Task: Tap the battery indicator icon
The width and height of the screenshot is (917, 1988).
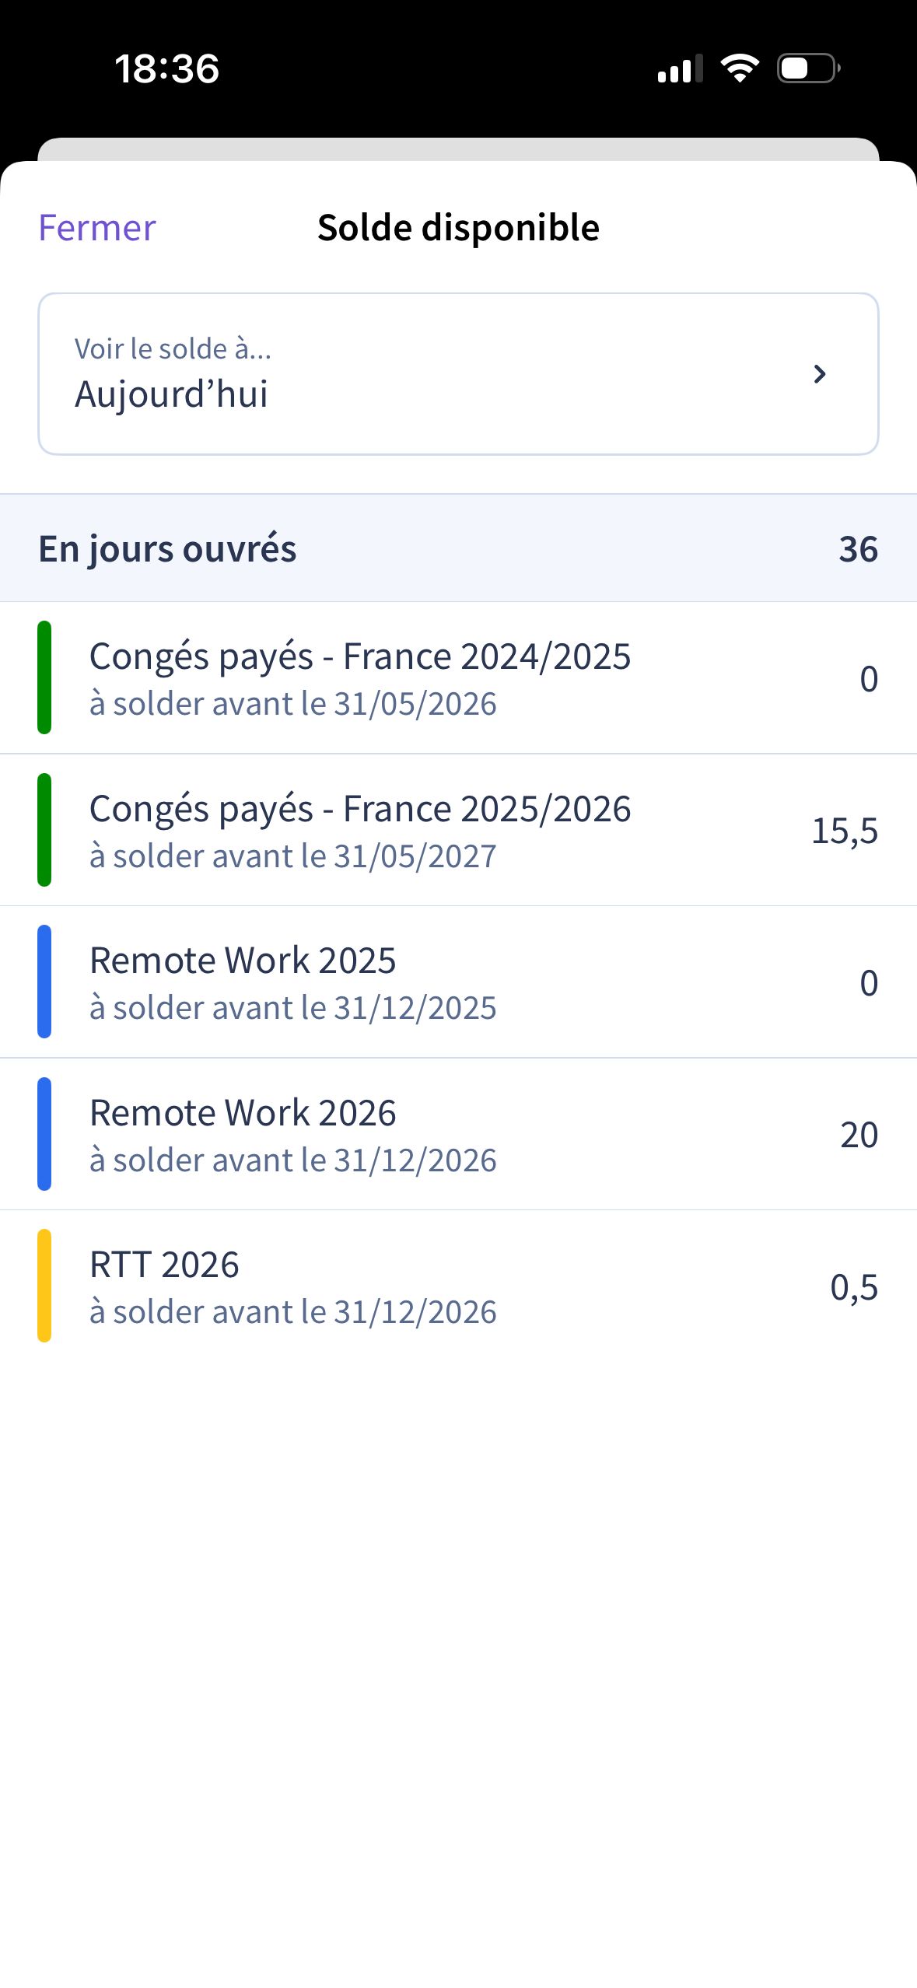Action: (x=808, y=68)
